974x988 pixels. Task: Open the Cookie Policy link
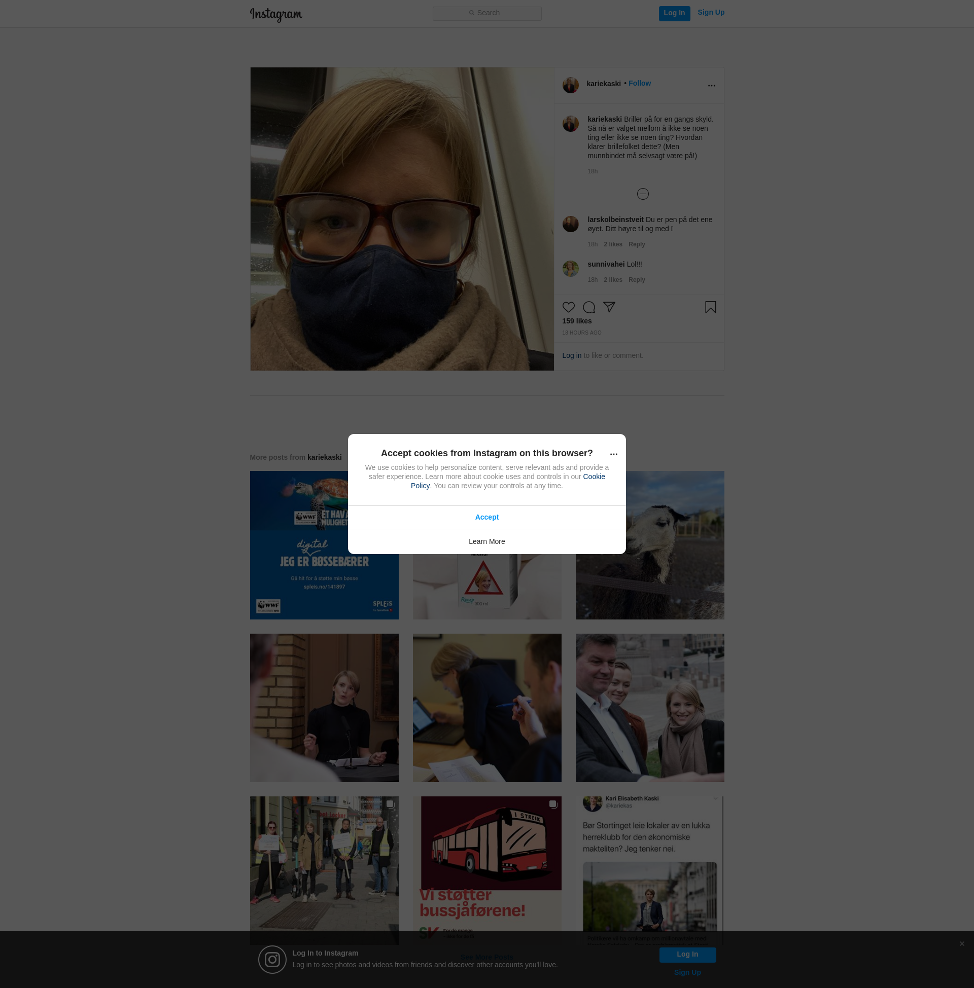(594, 477)
